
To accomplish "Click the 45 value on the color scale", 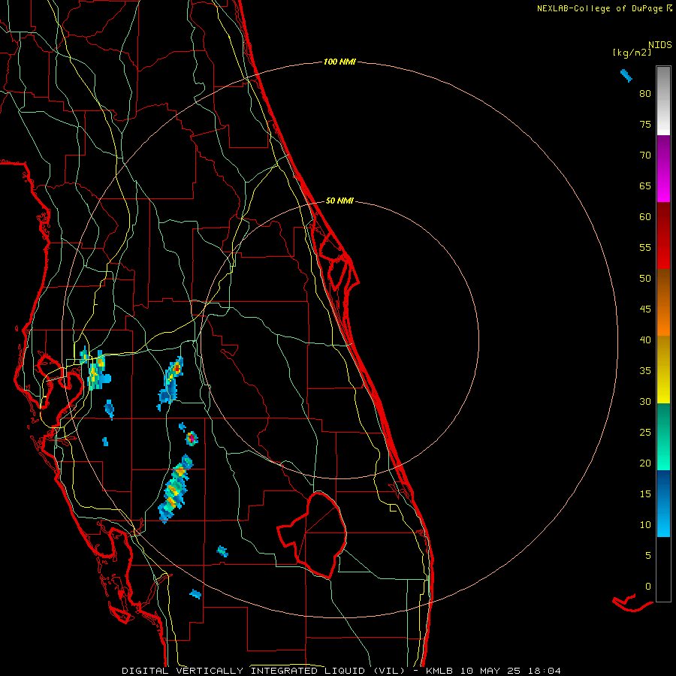I will tap(645, 309).
